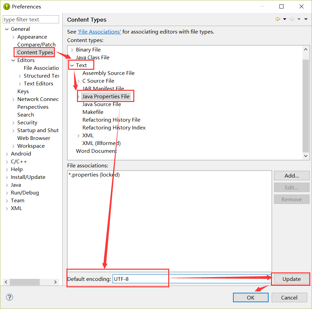Expand the Text Editors node
Viewport: 312px width, 309px height.
(x=20, y=84)
